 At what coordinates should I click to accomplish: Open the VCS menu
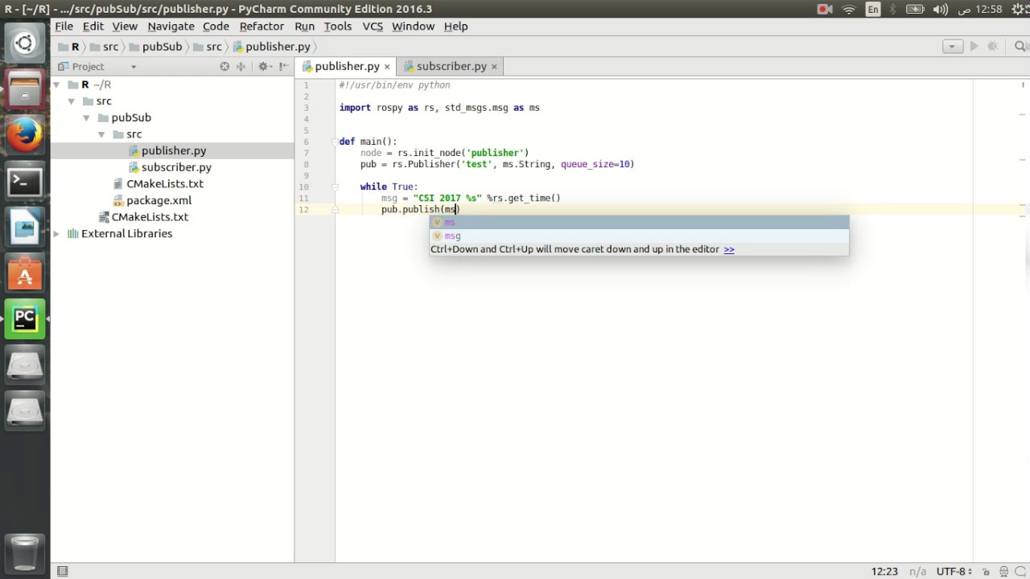pos(373,27)
